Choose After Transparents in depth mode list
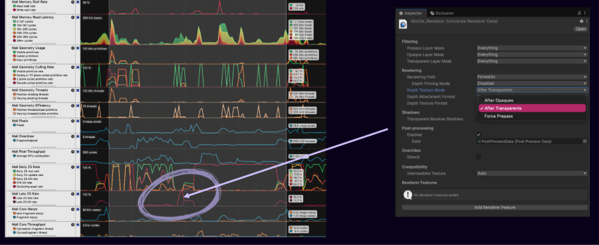The width and height of the screenshot is (599, 245). click(532, 108)
